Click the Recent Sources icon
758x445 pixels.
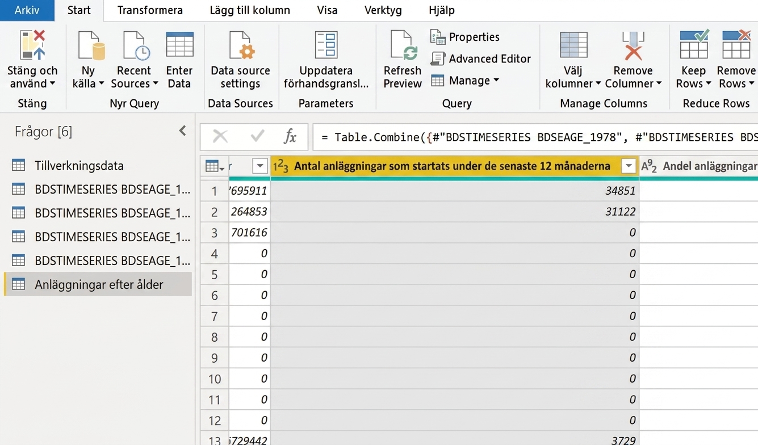pyautogui.click(x=136, y=45)
